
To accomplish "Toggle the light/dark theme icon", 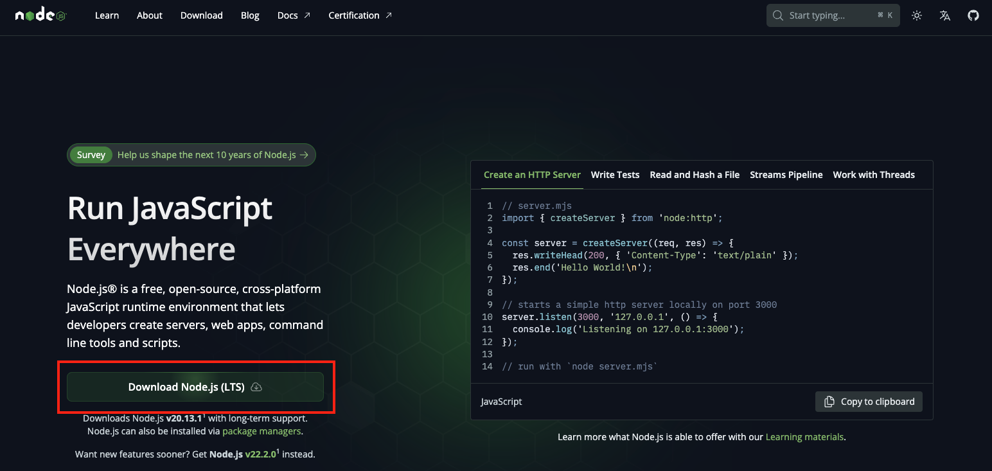I will [x=917, y=15].
